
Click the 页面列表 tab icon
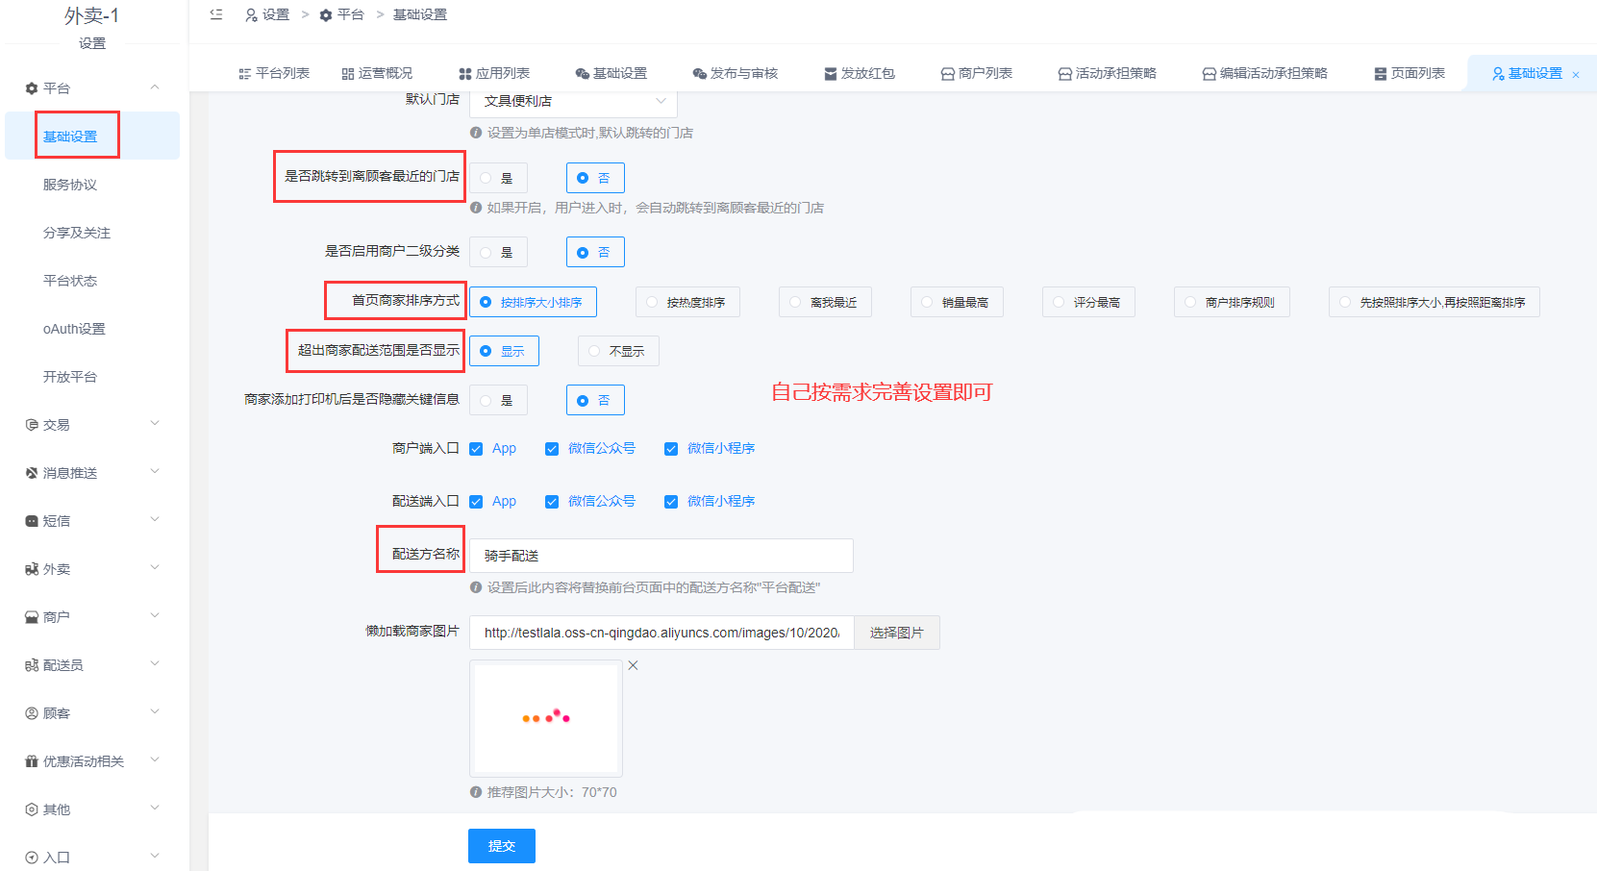click(1381, 74)
